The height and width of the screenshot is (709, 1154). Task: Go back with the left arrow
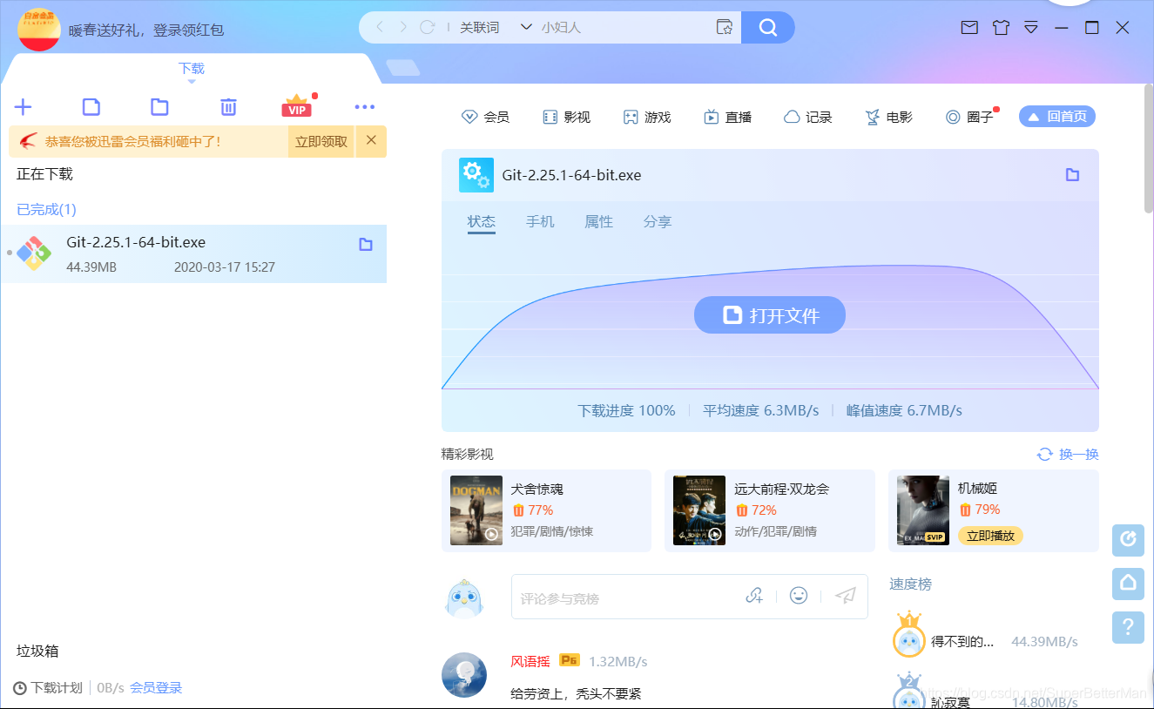click(380, 27)
